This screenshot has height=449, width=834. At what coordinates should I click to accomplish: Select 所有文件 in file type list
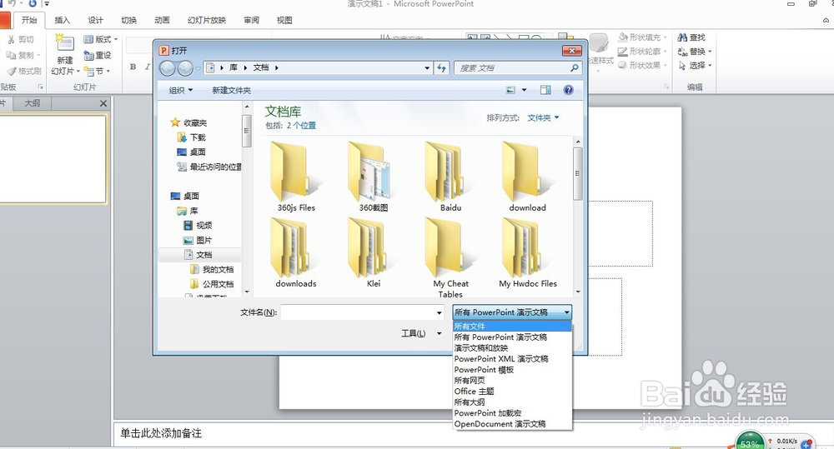[512, 327]
